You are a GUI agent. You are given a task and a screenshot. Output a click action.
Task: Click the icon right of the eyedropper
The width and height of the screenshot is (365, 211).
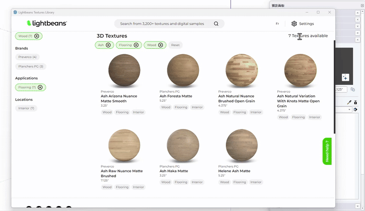(355, 102)
